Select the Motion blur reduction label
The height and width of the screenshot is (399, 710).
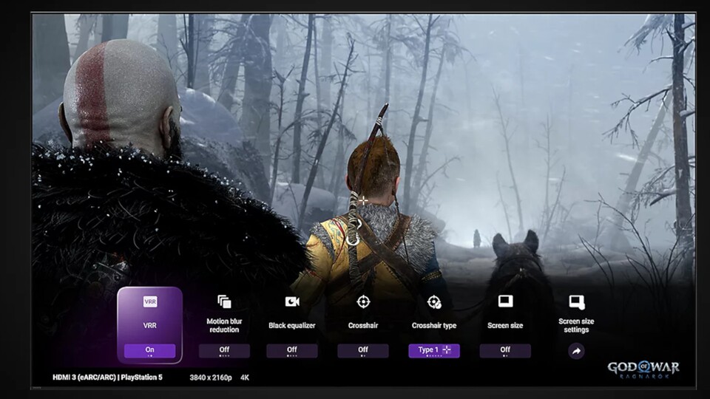tap(224, 325)
